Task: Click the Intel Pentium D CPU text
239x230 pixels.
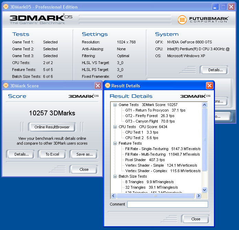Action: click(198, 49)
